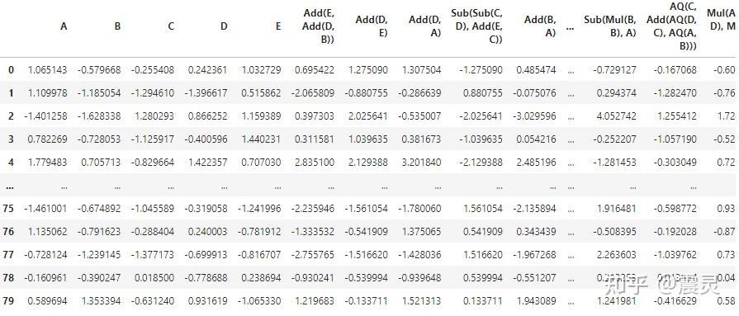
Task: Click the Add(D, E) column header
Action: click(x=372, y=26)
